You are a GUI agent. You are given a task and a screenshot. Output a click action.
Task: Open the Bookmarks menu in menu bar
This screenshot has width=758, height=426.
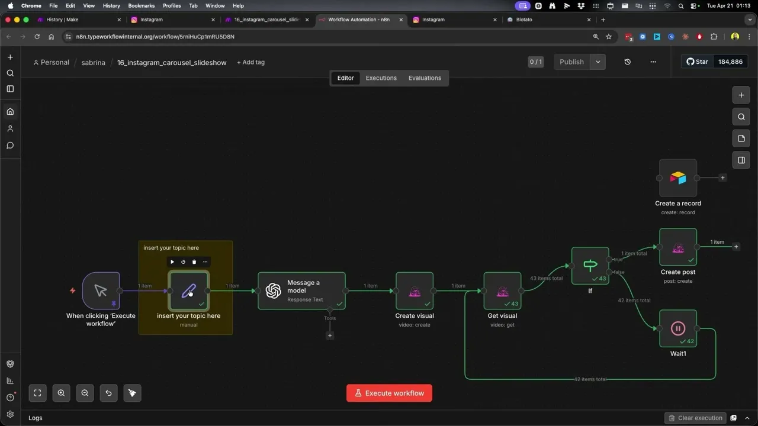(141, 5)
